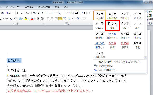Click styles gallery scroll down arrow
Screen dimensions: 153x95
pyautogui.click(x=145, y=58)
